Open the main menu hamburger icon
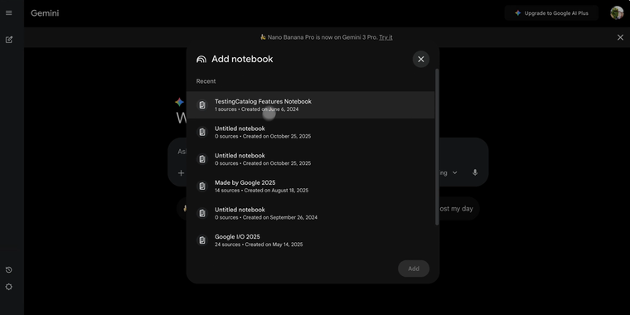Screen dimensions: 630x315 click(x=9, y=13)
